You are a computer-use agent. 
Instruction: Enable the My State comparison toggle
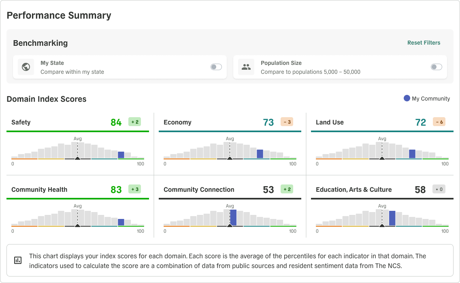pyautogui.click(x=216, y=66)
